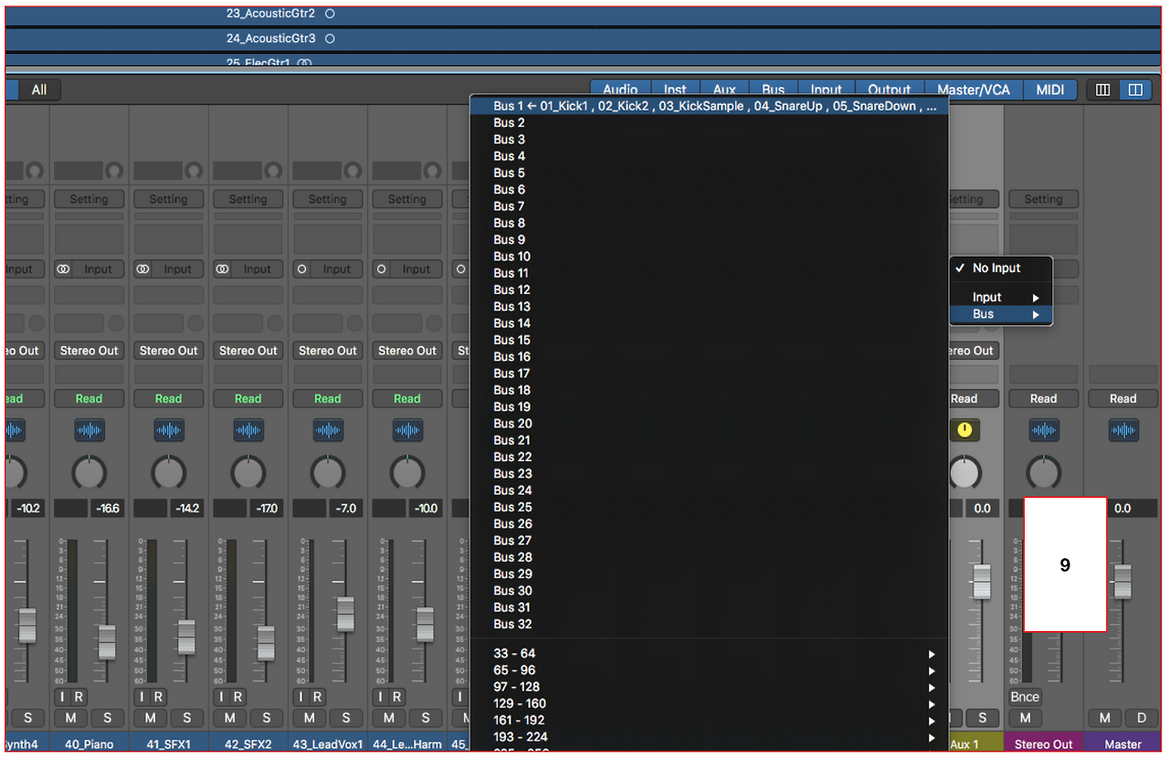Click the gain reduction ring on 43_LeadVox1
The image size is (1169, 759).
coord(352,170)
